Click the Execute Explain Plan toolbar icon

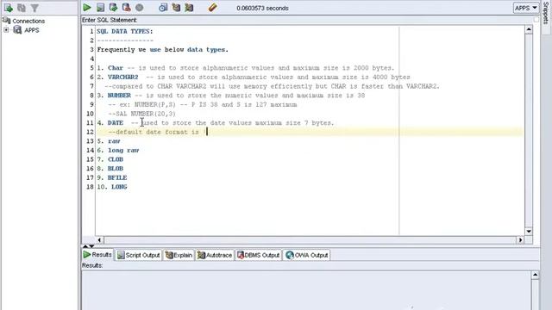(x=176, y=8)
